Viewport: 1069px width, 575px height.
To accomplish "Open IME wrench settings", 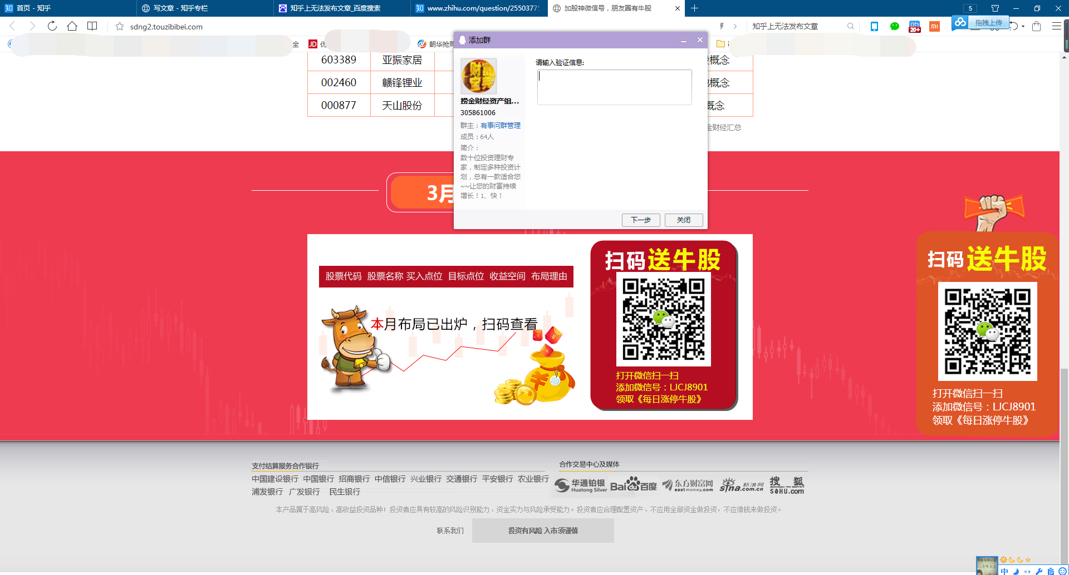I will pos(1038,571).
